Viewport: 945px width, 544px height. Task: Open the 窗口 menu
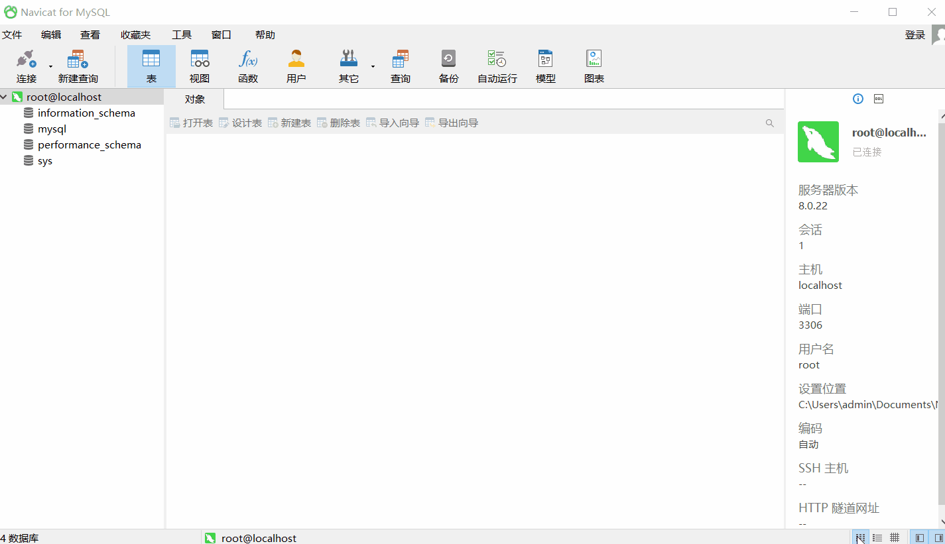coord(221,35)
